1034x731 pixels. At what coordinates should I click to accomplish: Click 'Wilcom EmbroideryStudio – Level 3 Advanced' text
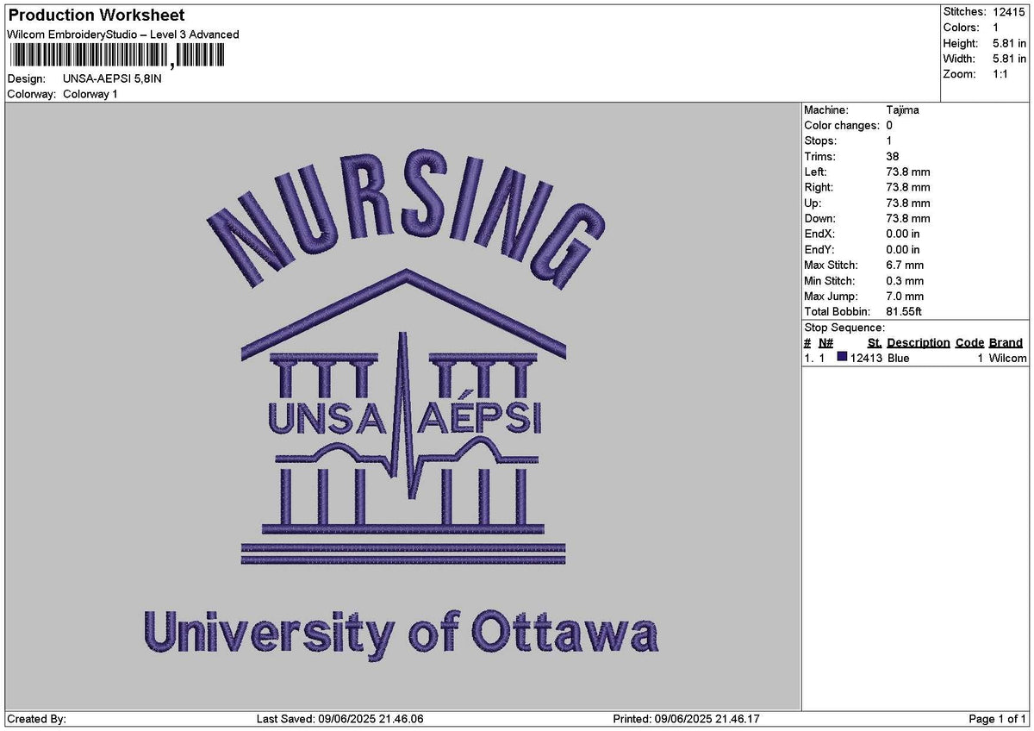coord(123,34)
